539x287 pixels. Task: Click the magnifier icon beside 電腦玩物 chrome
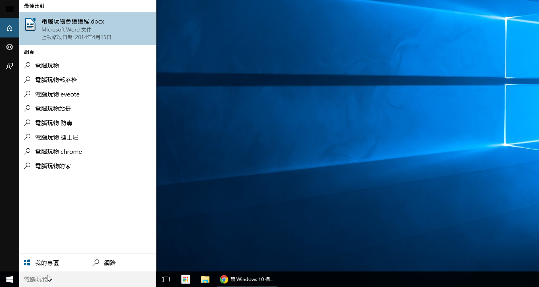(x=27, y=151)
